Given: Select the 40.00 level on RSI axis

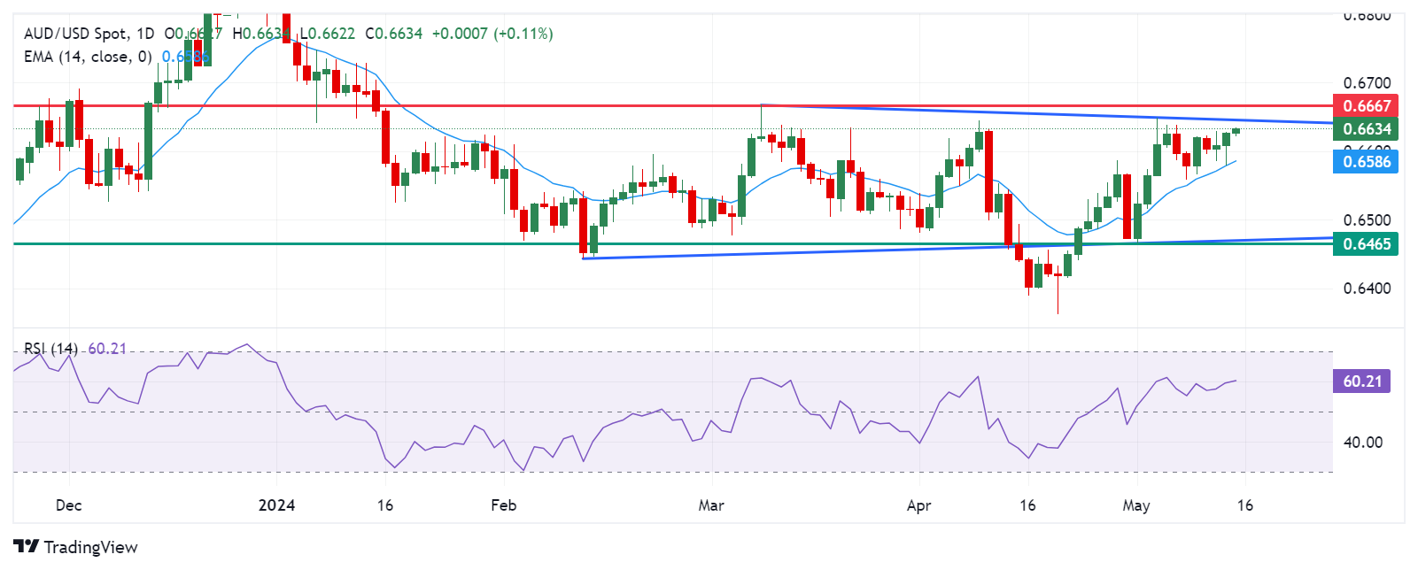Looking at the screenshot, I should coord(1362,442).
